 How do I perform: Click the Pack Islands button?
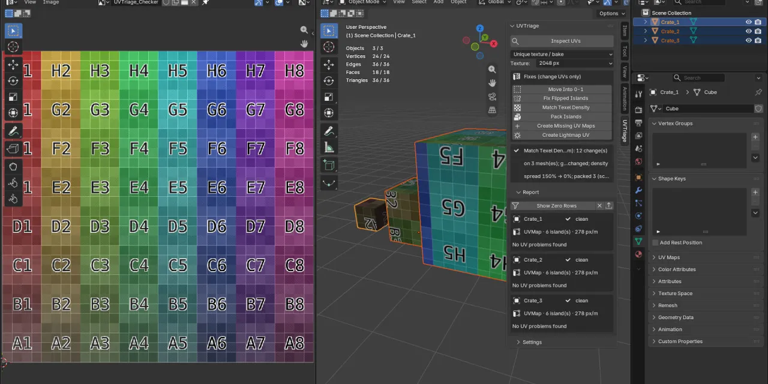562,116
